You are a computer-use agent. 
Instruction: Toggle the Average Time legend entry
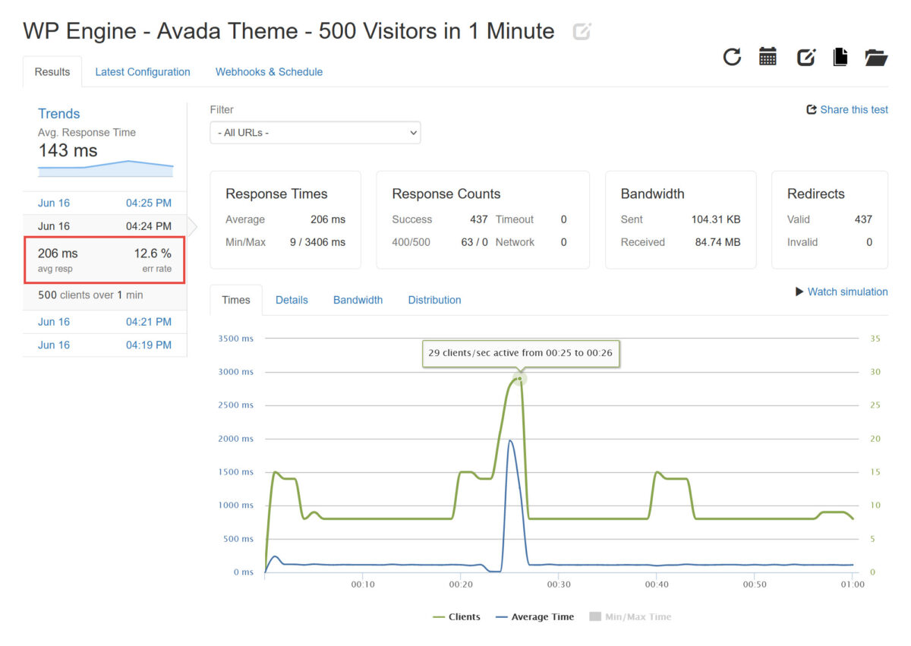point(534,617)
